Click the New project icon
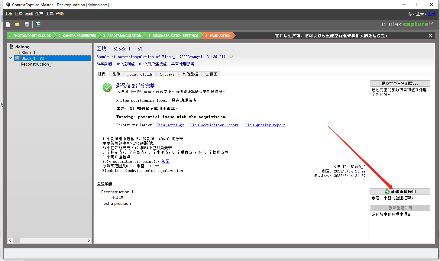The image size is (440, 261). [x=8, y=24]
